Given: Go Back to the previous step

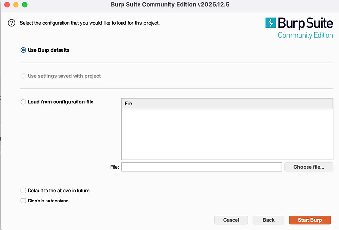Looking at the screenshot, I should point(268,220).
